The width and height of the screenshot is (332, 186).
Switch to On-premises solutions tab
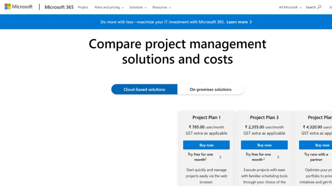(x=210, y=89)
